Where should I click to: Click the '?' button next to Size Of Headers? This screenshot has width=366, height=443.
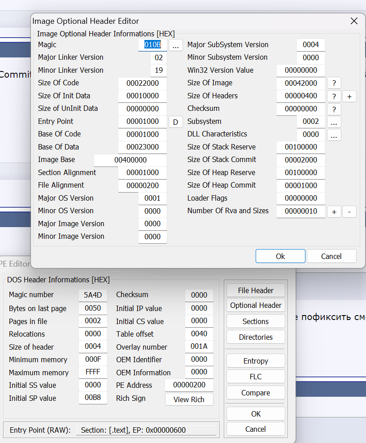[334, 96]
